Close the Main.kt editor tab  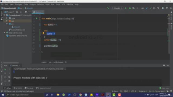tap(43, 12)
